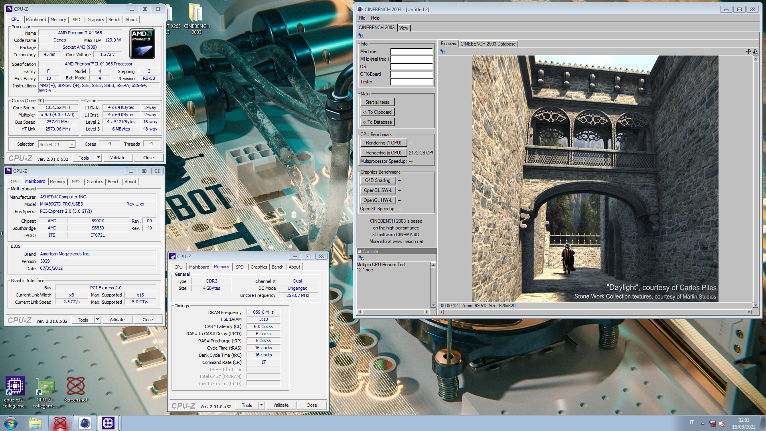
Task: Click the console horizontal scrollbar left arrow
Action: 360,312
